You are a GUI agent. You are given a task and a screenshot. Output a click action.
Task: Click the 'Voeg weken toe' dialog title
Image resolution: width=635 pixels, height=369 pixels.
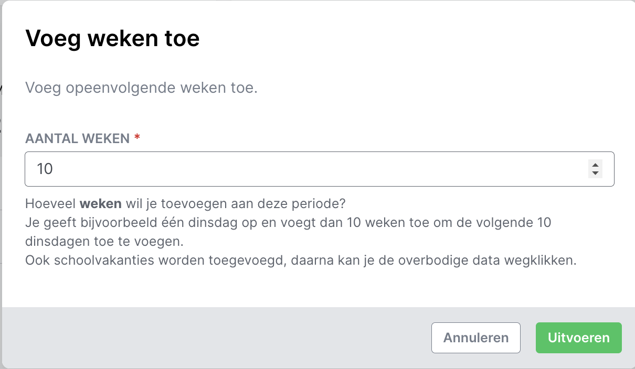coord(112,39)
